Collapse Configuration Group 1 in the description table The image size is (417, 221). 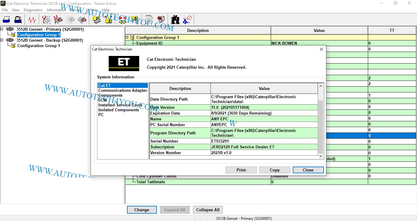[127, 37]
